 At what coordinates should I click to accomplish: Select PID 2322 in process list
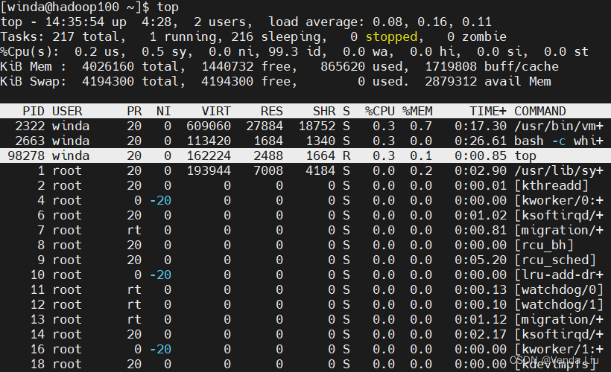point(30,126)
